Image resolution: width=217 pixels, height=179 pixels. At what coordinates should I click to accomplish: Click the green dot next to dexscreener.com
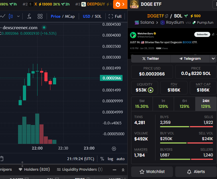point(44,27)
